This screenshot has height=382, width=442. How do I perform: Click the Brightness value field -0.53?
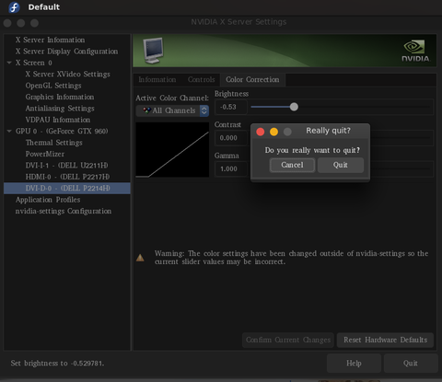click(x=231, y=107)
